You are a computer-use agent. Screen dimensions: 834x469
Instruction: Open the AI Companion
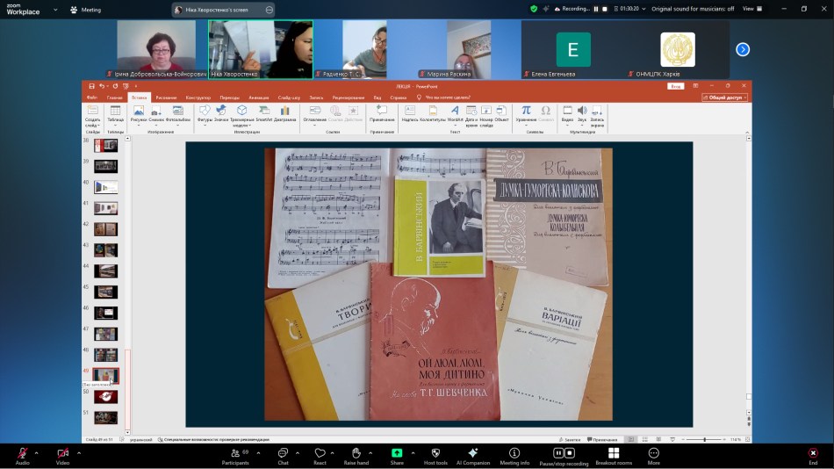pyautogui.click(x=472, y=453)
